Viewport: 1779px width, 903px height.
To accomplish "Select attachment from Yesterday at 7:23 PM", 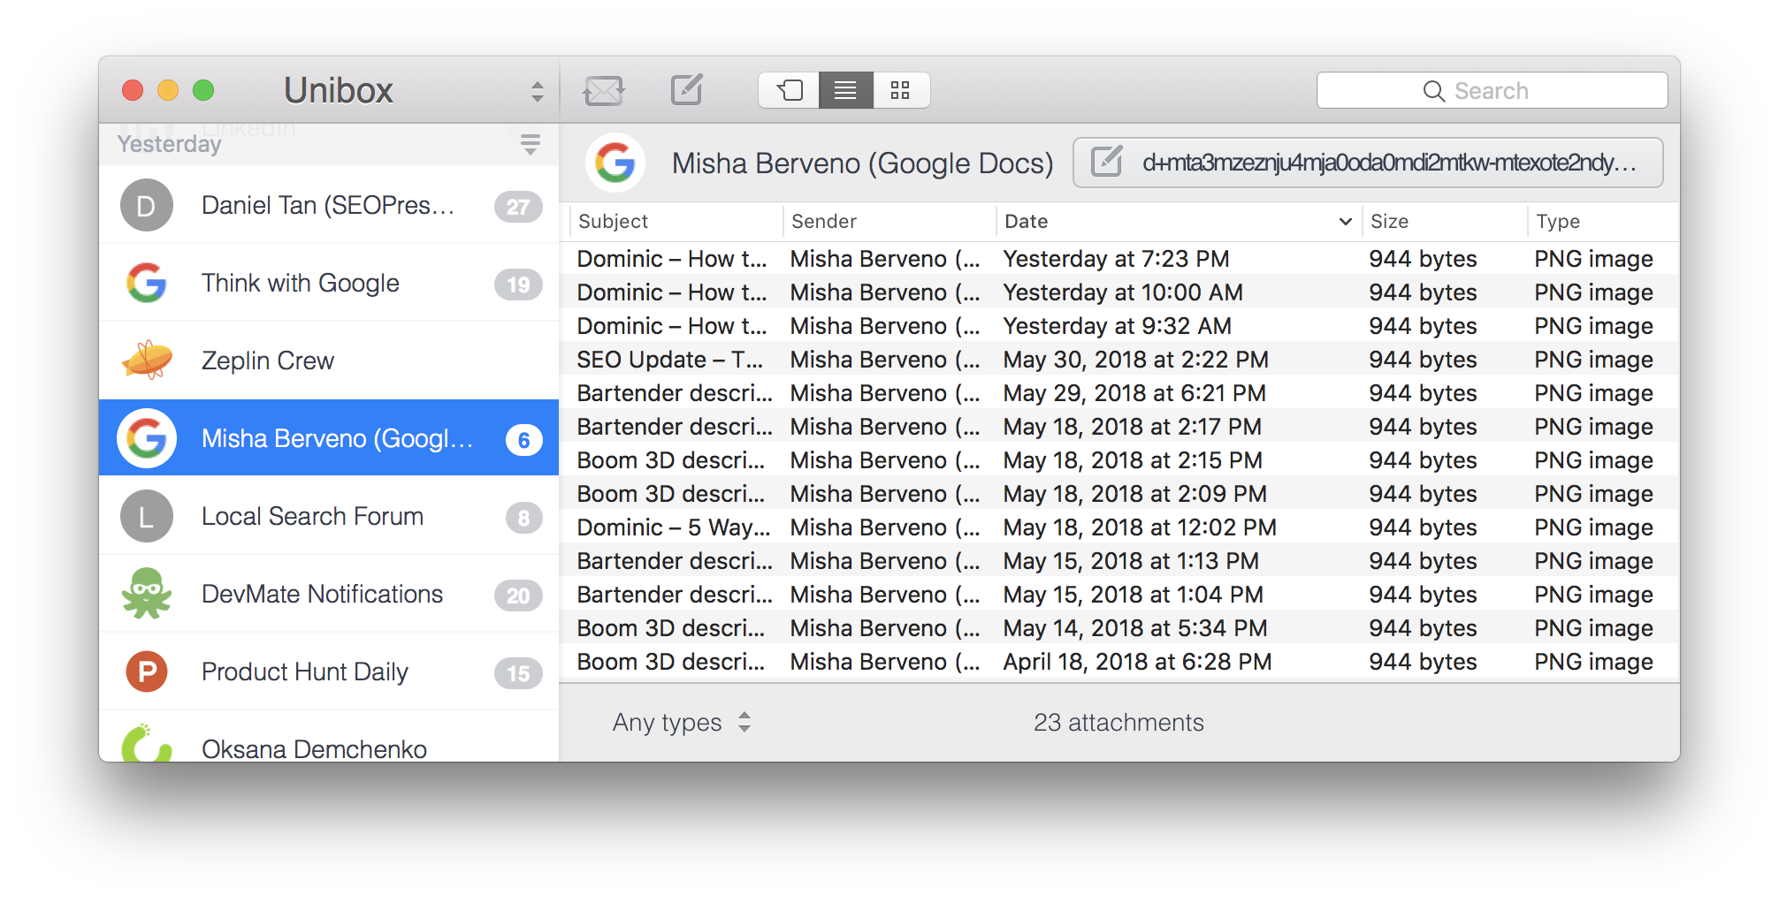I will tap(1119, 259).
